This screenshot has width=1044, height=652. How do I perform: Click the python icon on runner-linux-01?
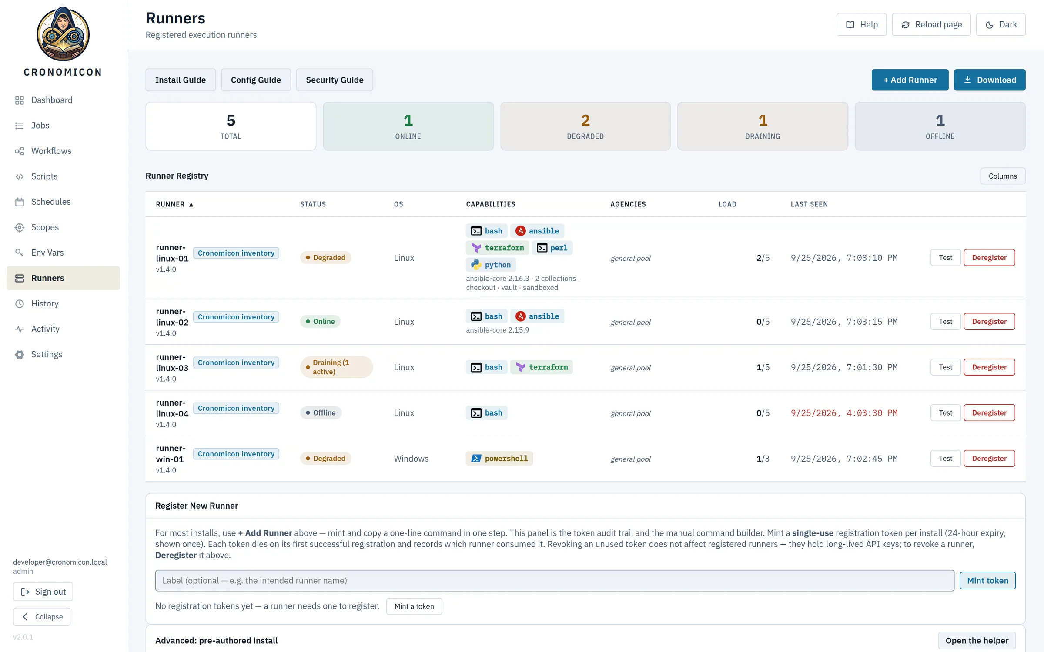476,265
